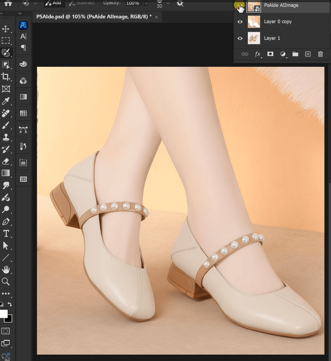Select the Horizontal Type tool
Image resolution: width=331 pixels, height=361 pixels.
(6, 234)
